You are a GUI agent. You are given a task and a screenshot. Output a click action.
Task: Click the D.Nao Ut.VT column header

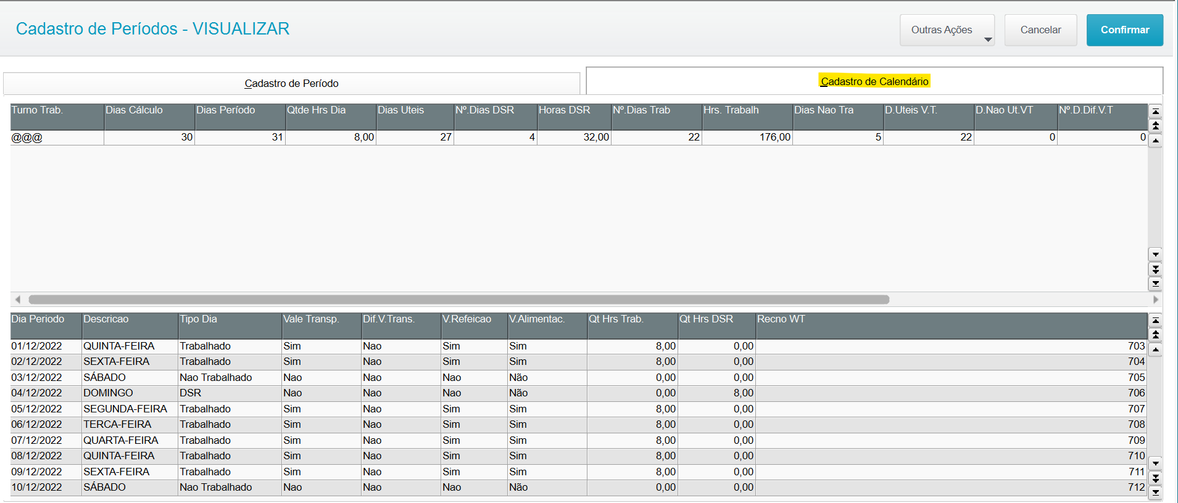coord(1016,117)
